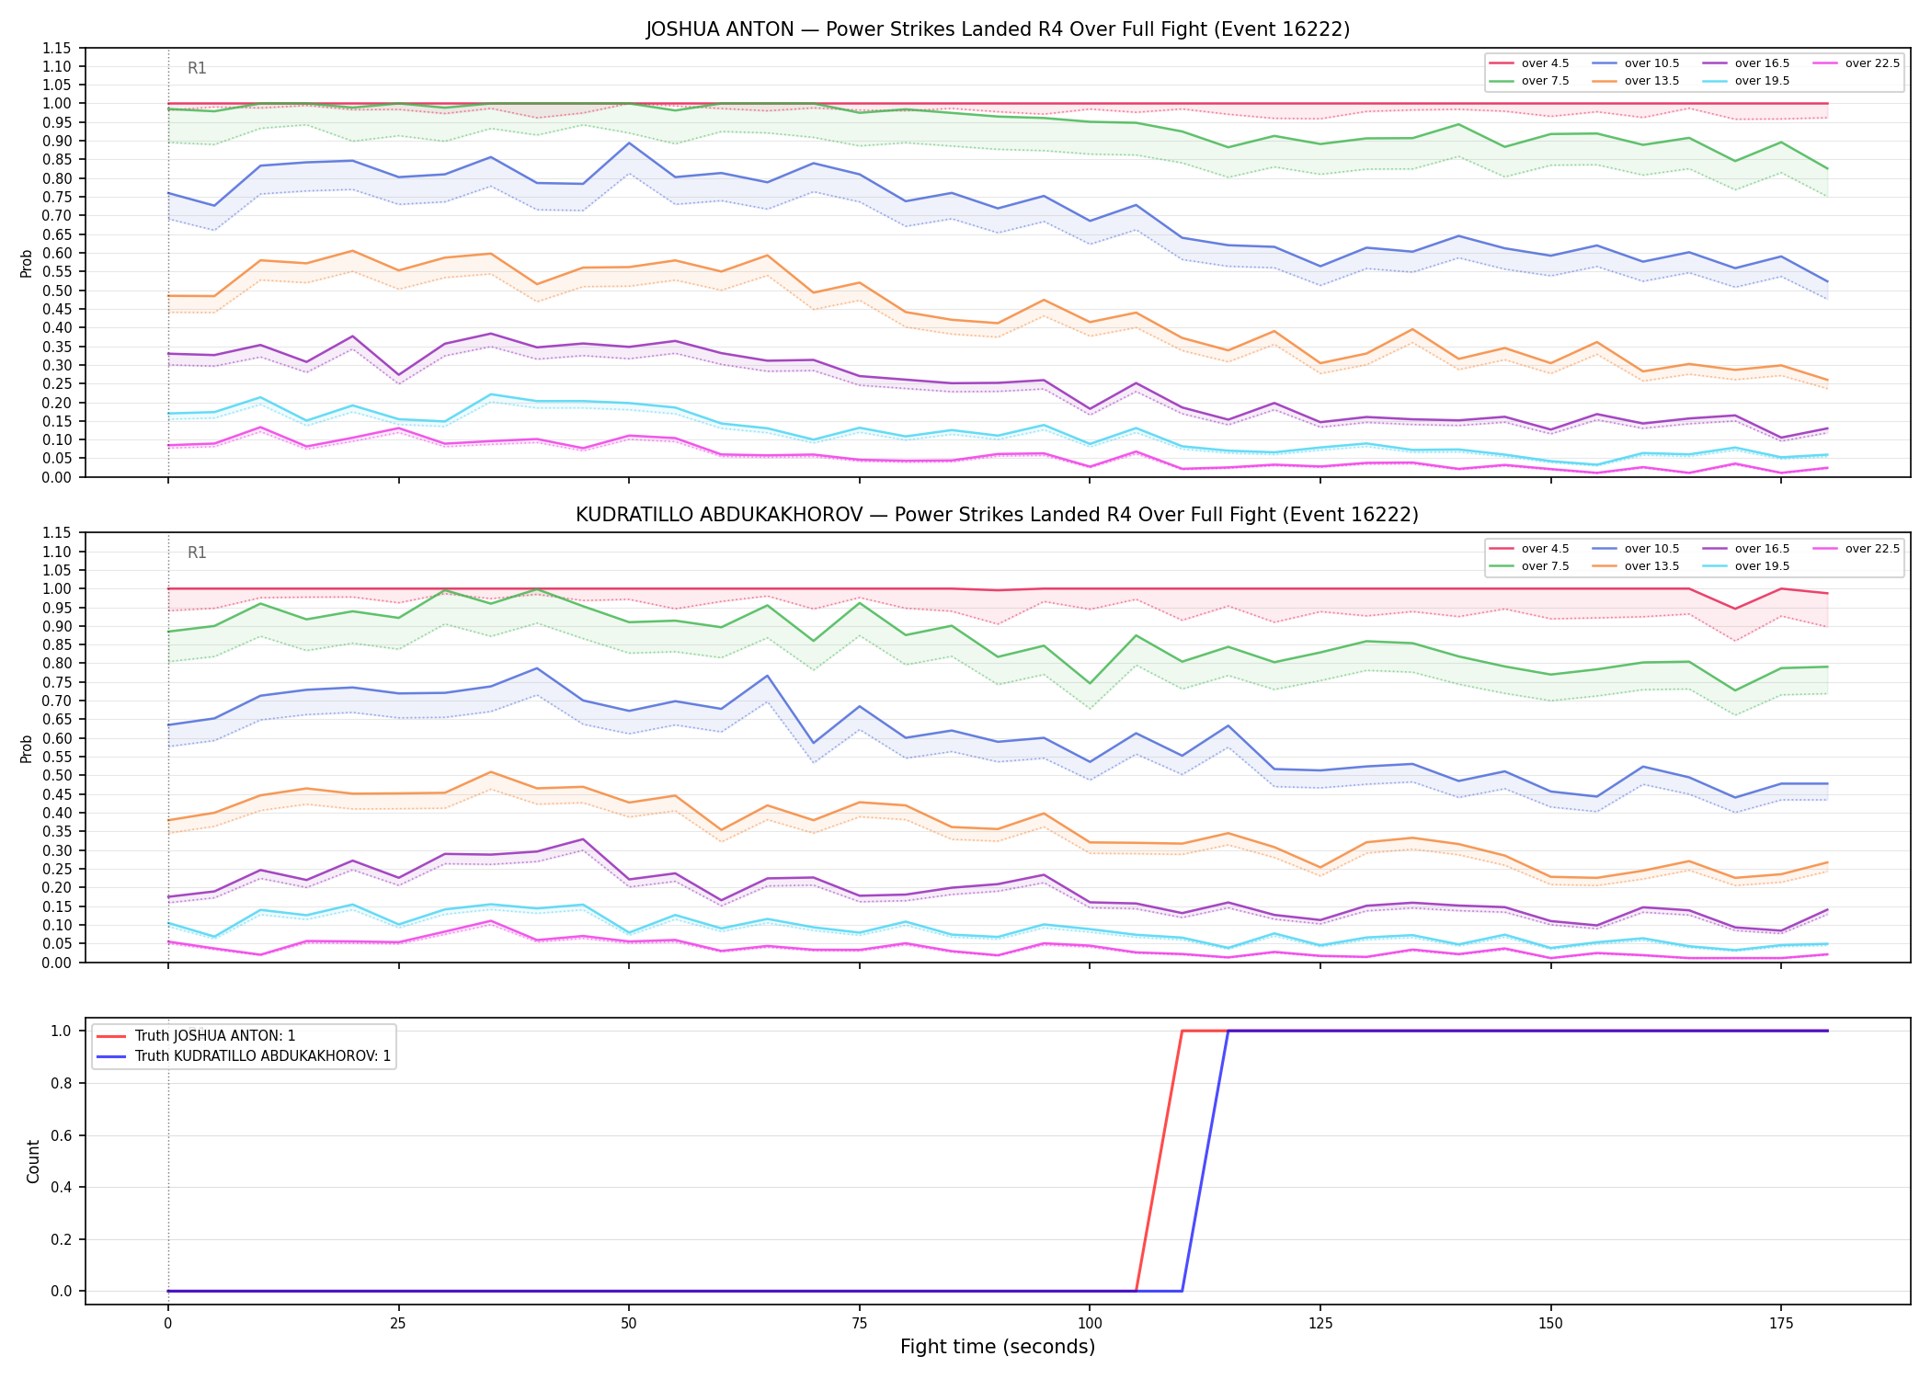
Task: Select 'over 22.5' in Kudratillo chart legend
Action: 1856,549
